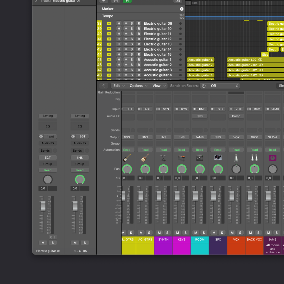Click the Setting button on Electric guitar 01 strip
The image size is (284, 284).
tap(48, 116)
